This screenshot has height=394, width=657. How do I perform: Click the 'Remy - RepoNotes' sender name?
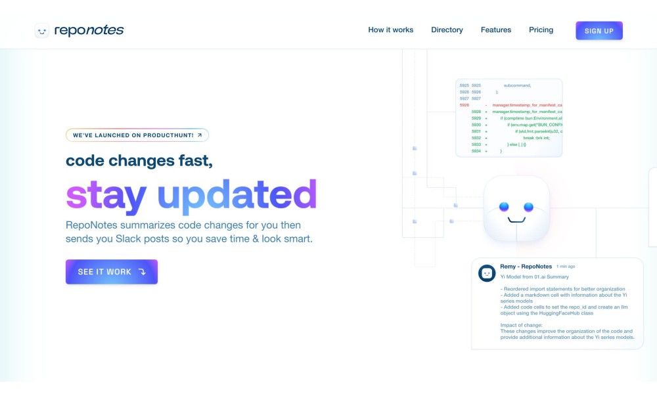pos(526,267)
